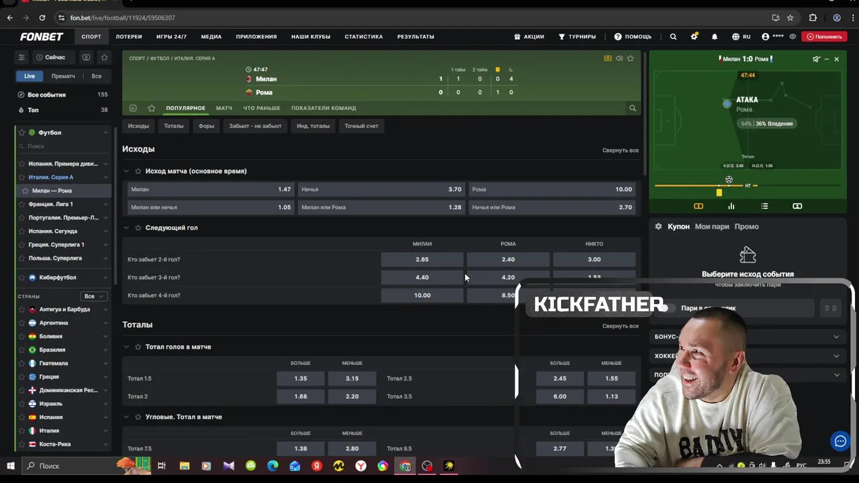This screenshot has width=859, height=483.
Task: Click Свернуть все next to Исходы
Action: click(x=620, y=150)
